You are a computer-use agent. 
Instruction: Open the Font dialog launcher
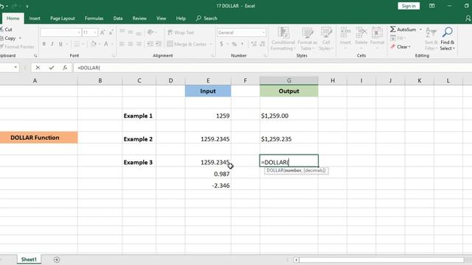click(x=113, y=56)
